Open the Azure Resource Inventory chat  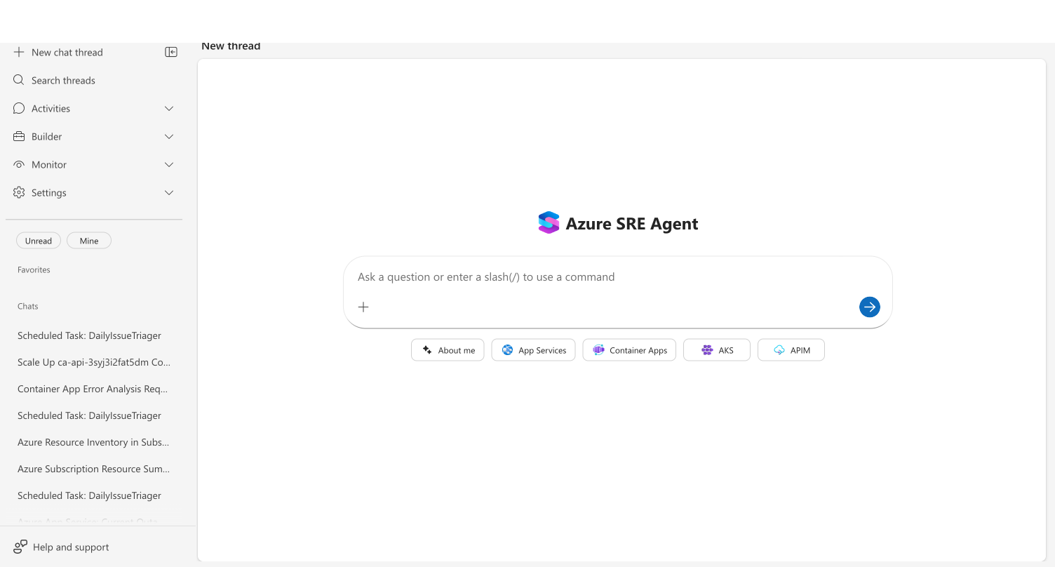[x=93, y=442]
